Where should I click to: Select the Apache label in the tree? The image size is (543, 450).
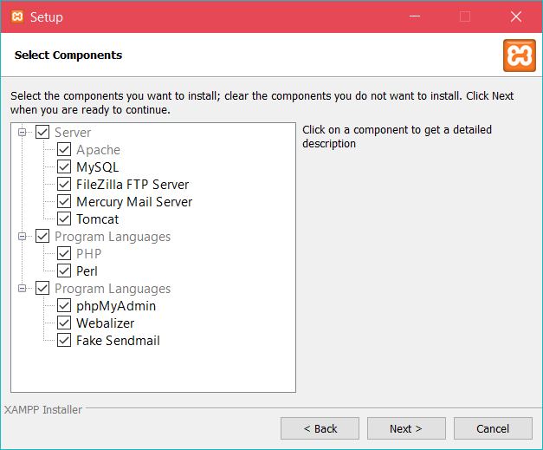98,150
